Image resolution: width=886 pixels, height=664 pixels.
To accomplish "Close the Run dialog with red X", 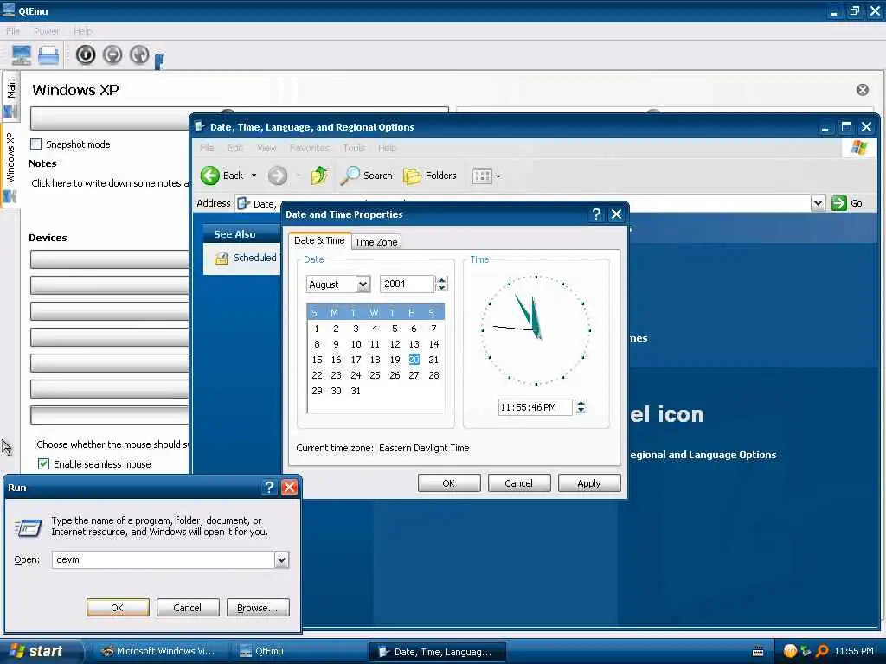I will 289,488.
